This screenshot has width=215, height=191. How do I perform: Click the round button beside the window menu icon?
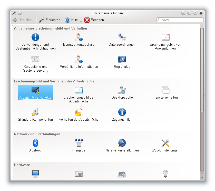20,13
